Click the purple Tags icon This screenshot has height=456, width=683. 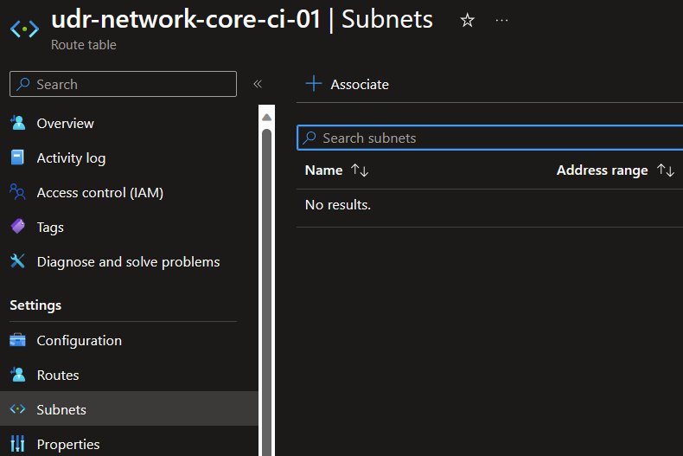pos(18,226)
